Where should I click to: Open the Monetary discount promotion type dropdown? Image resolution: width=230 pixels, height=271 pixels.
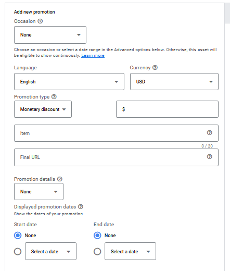[x=43, y=109]
